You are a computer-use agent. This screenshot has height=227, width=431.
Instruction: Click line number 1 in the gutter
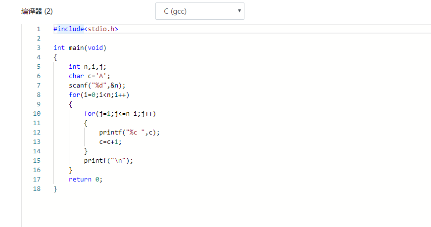click(39, 29)
